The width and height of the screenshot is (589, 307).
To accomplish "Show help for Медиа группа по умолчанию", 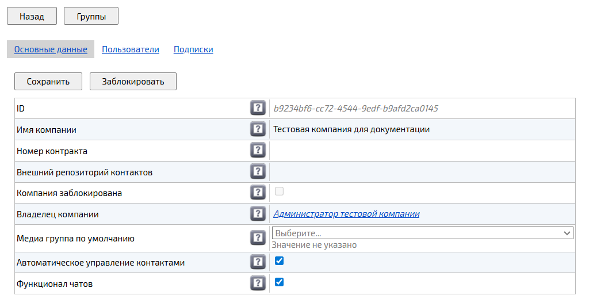I will coord(258,238).
